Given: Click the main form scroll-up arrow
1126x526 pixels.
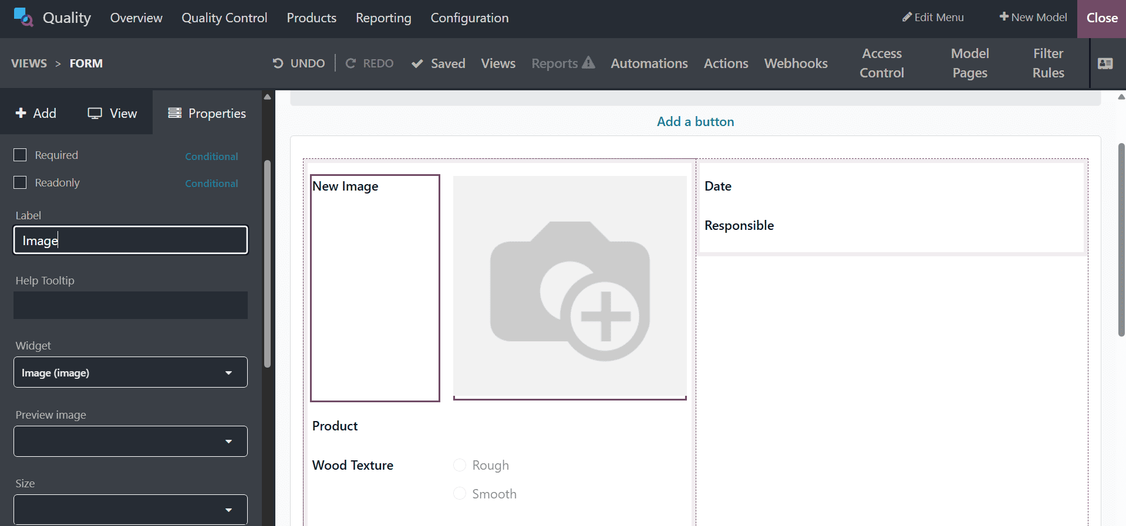Looking at the screenshot, I should (x=1122, y=97).
